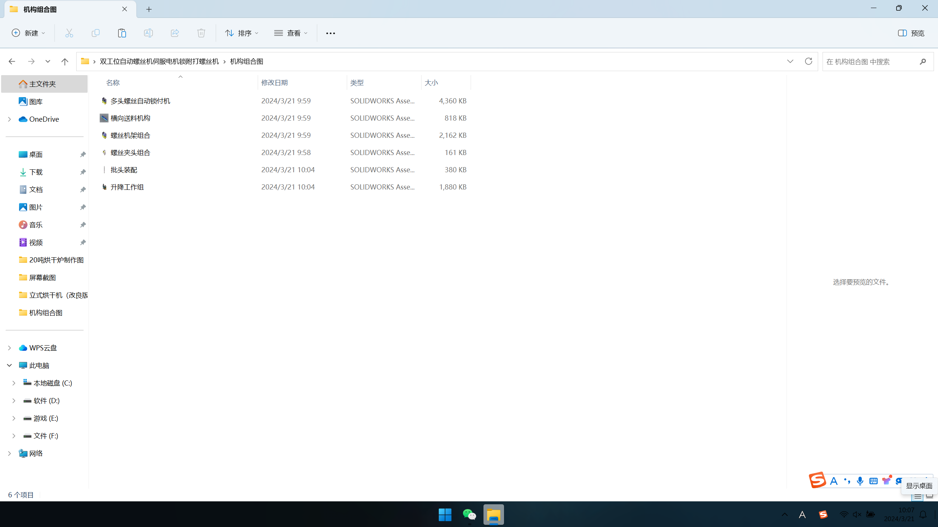Navigate up one folder level
Viewport: 938px width, 527px height.
point(65,61)
